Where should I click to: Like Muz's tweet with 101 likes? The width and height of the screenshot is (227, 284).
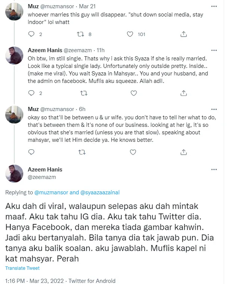tap(130, 34)
